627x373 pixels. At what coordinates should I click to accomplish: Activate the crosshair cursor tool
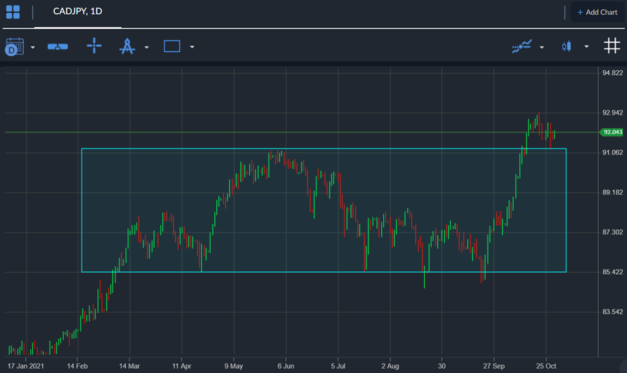click(94, 46)
